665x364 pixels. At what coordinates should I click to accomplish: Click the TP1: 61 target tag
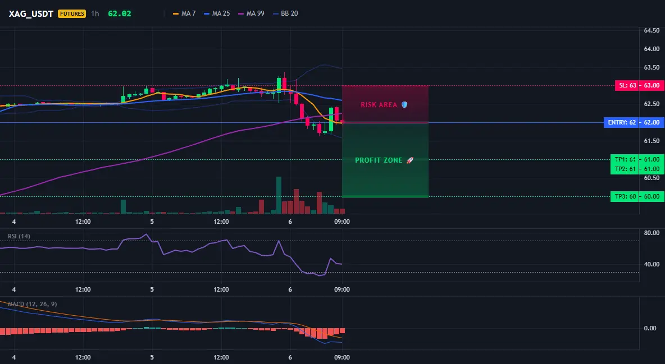(625, 160)
